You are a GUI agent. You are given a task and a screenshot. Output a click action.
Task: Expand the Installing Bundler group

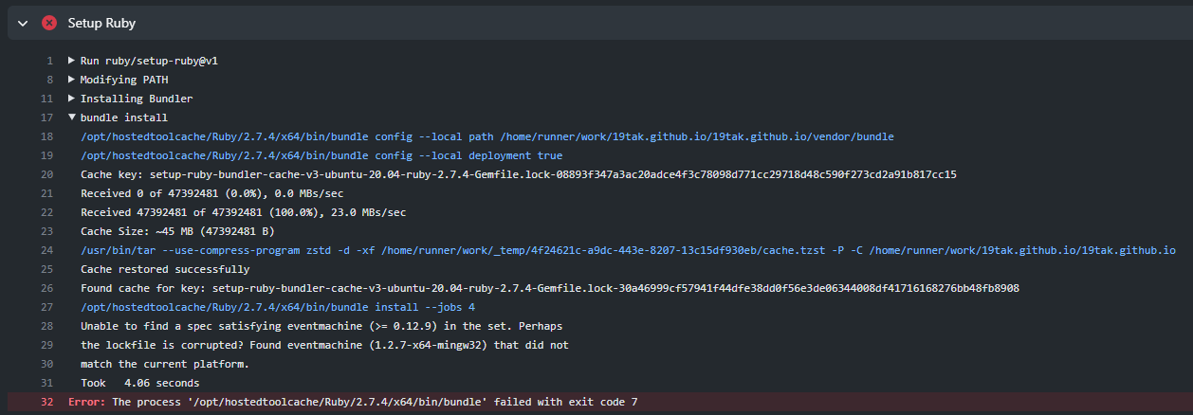pyautogui.click(x=72, y=99)
